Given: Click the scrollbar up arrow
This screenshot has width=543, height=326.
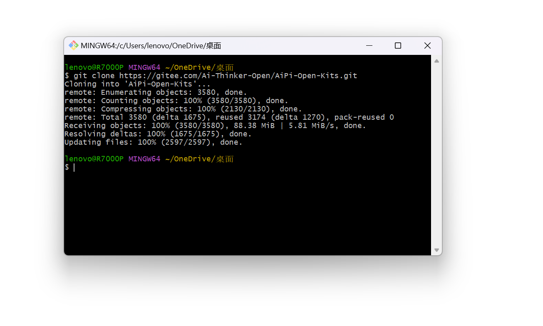Looking at the screenshot, I should 436,61.
